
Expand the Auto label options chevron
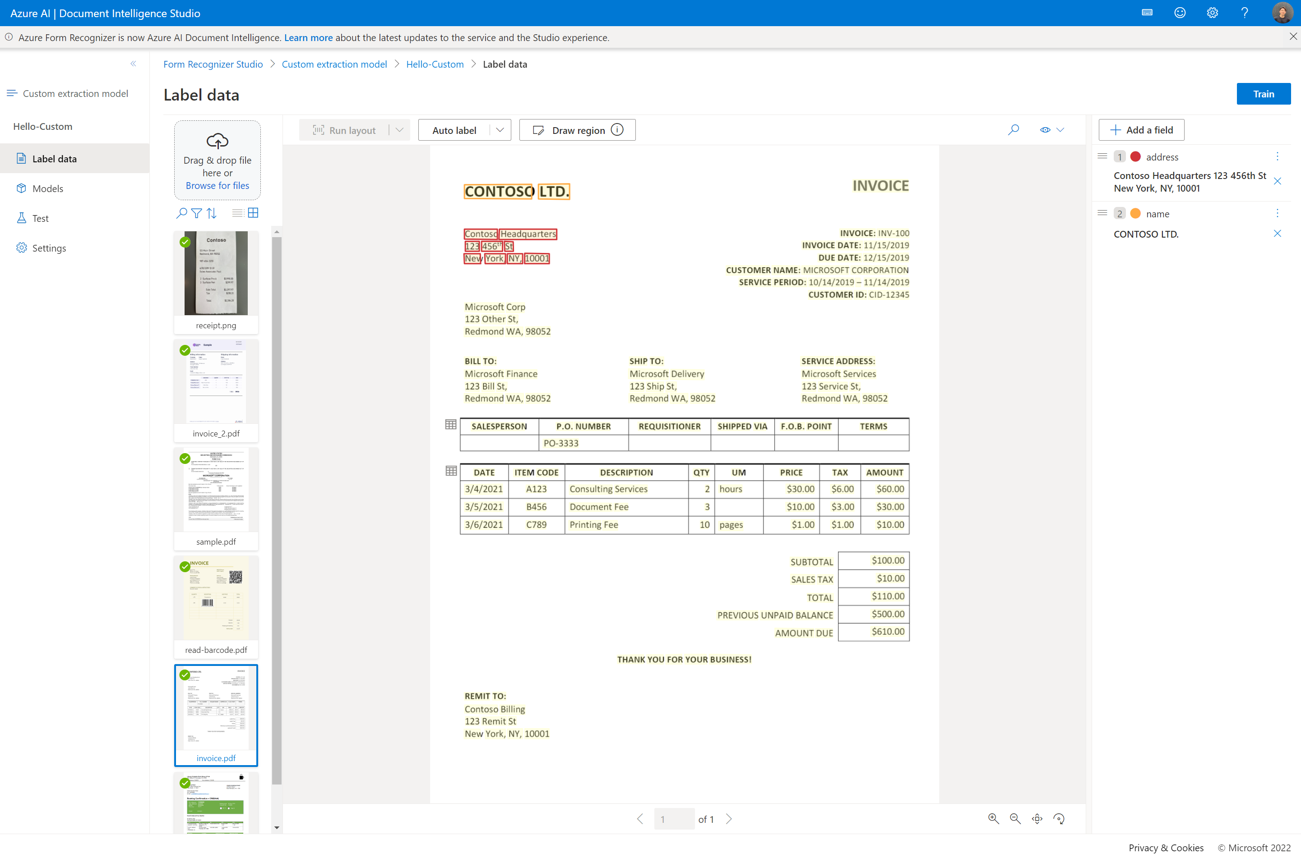point(499,129)
